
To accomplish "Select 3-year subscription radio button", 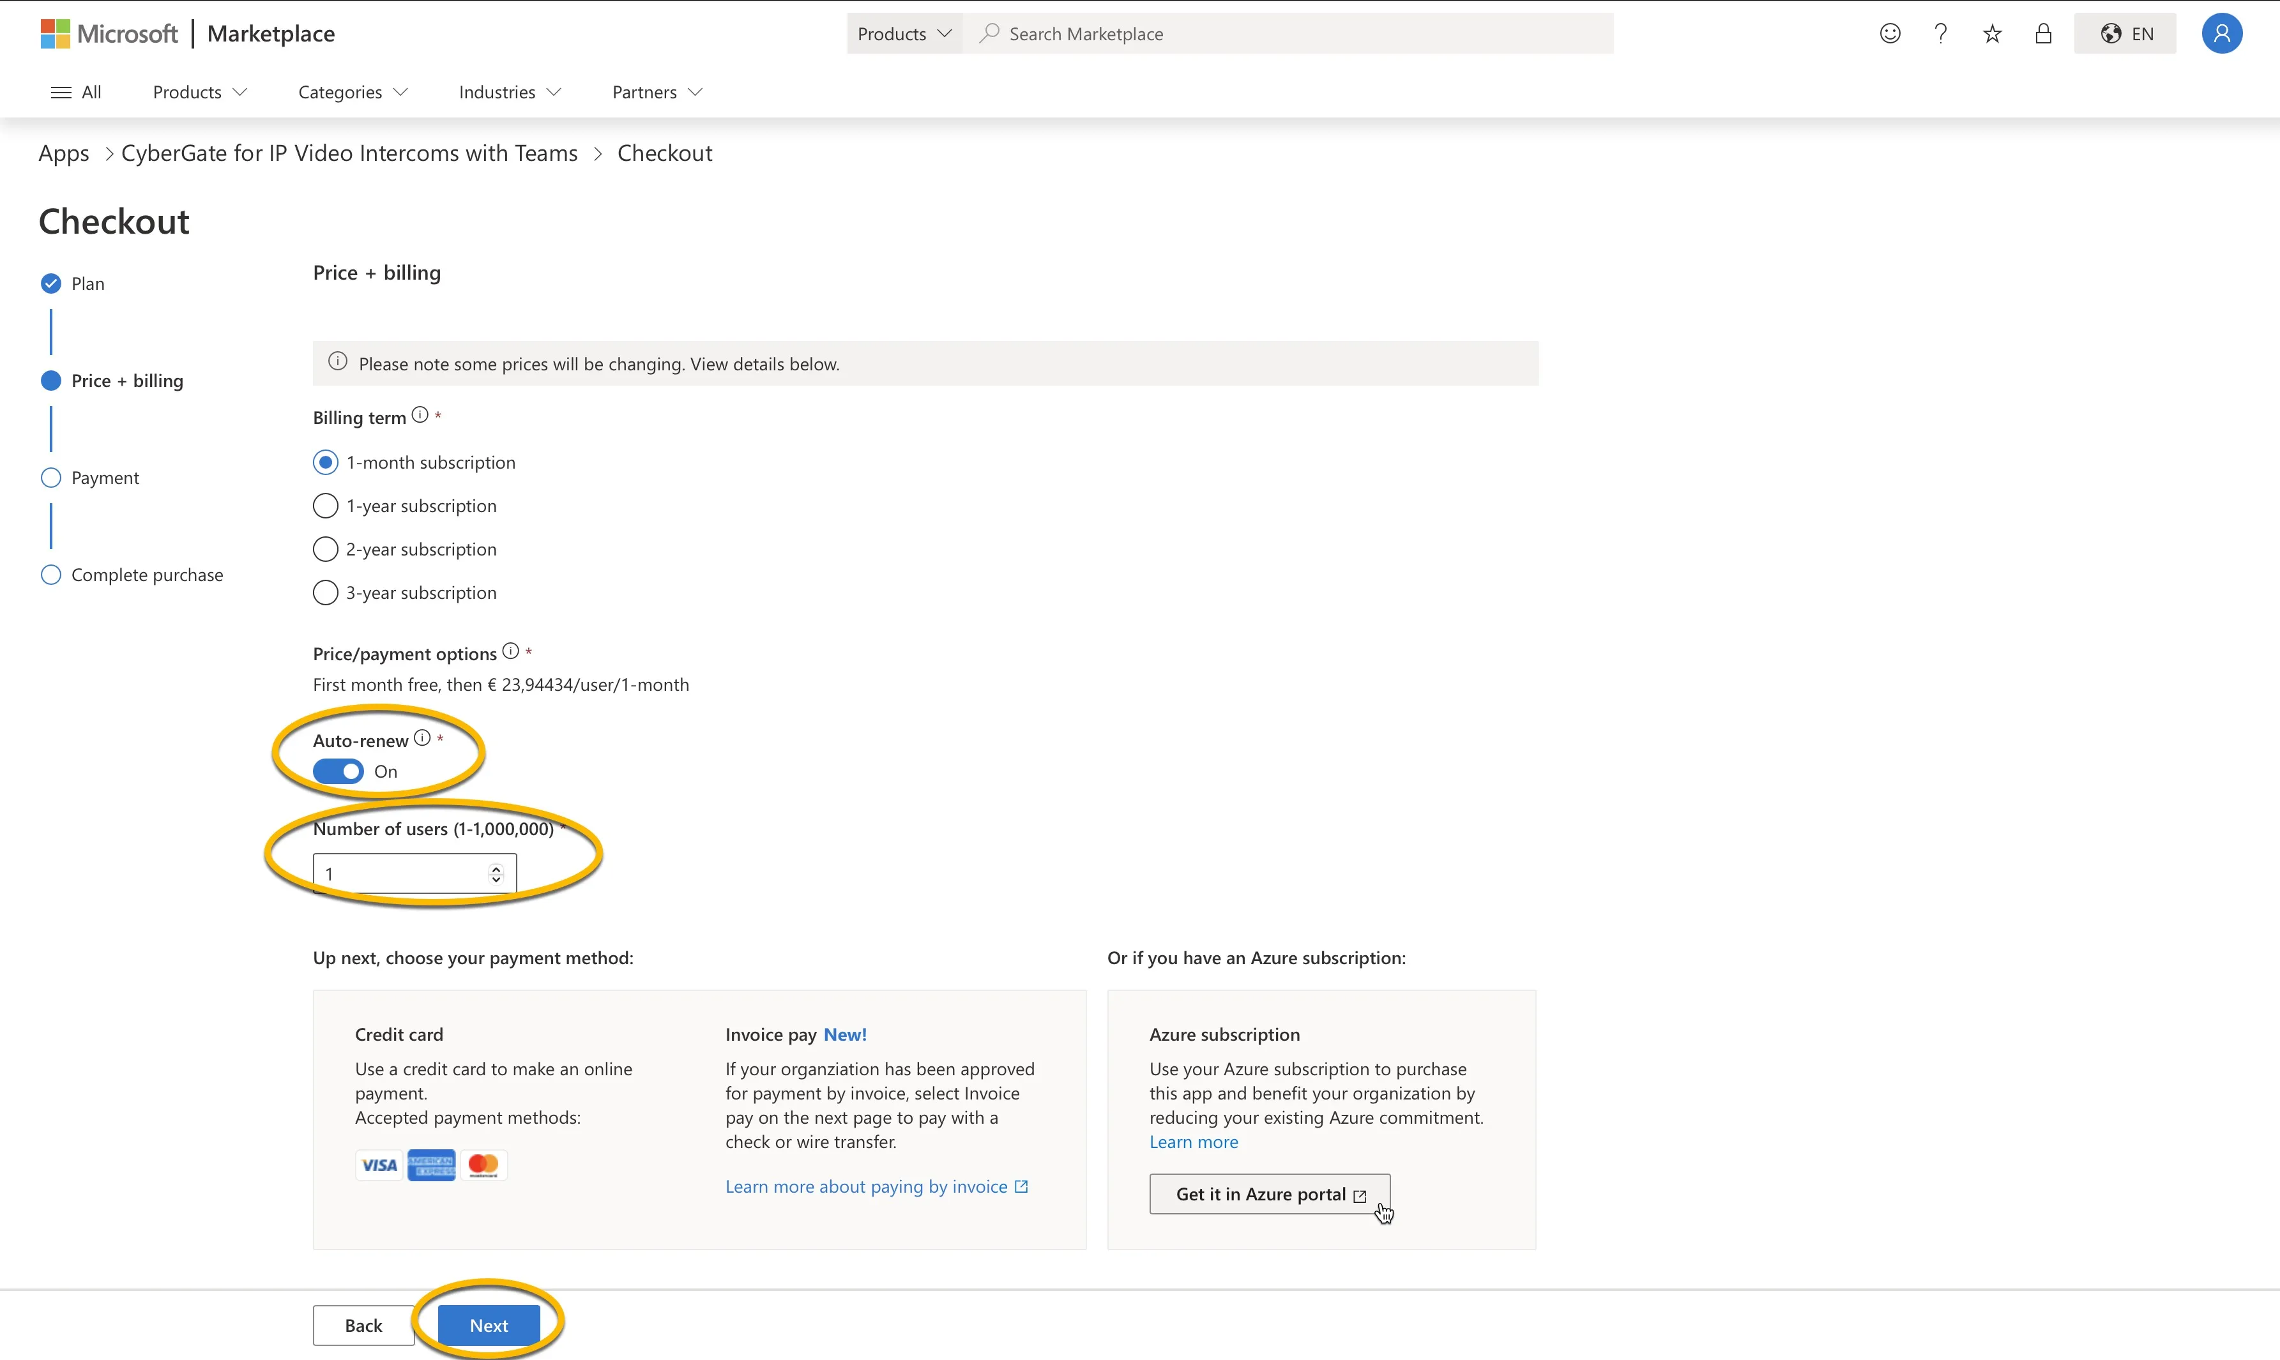I will [325, 594].
